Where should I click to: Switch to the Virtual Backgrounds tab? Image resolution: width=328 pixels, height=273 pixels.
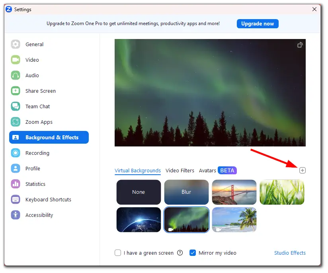click(138, 170)
